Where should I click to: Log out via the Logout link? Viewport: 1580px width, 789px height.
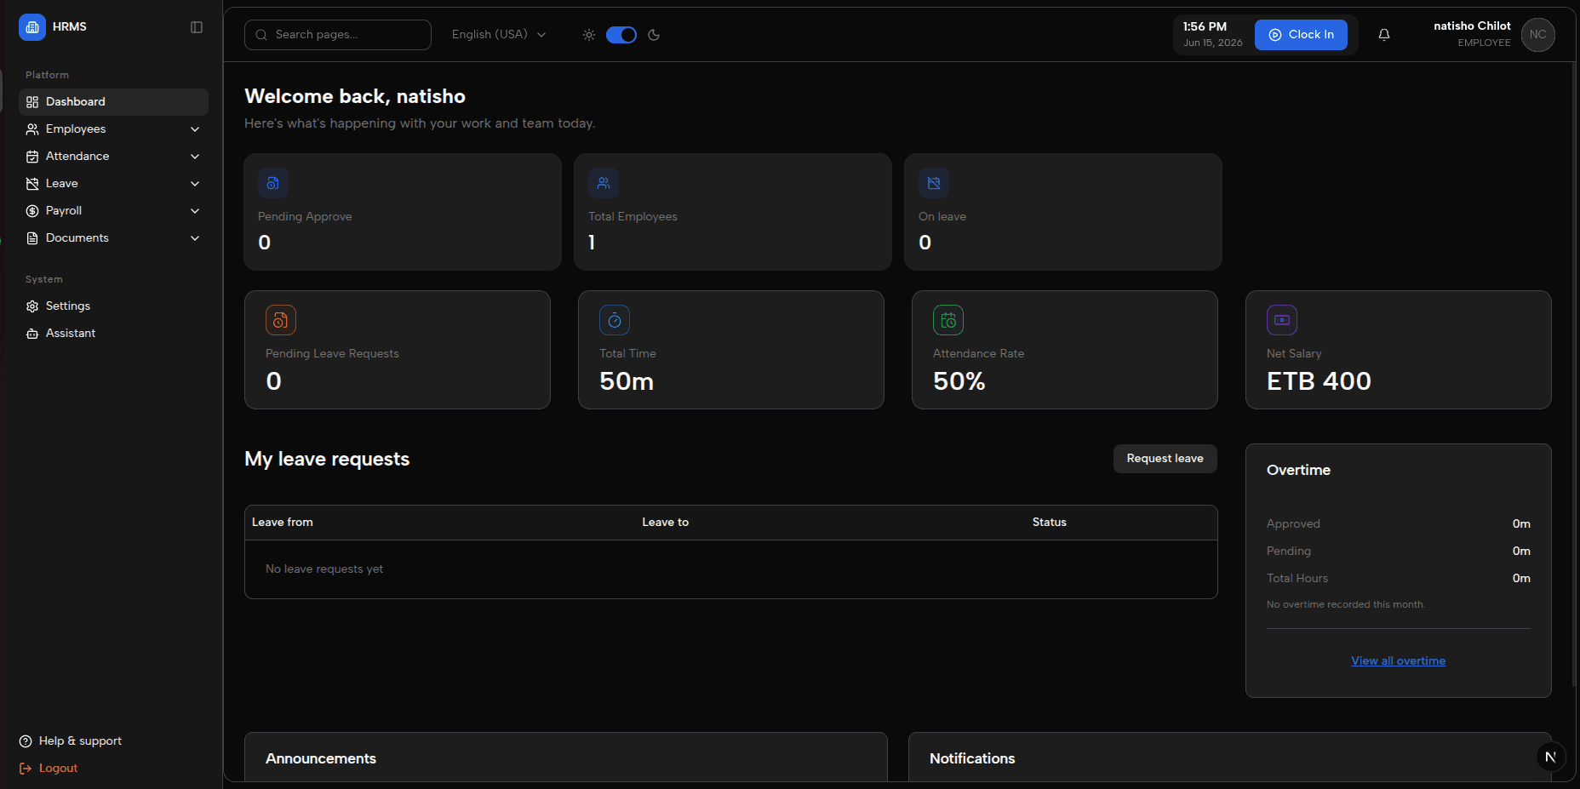tap(49, 769)
